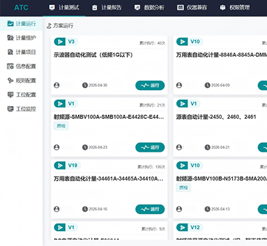Click clock icon beside 2026-04-30

click(x=85, y=85)
